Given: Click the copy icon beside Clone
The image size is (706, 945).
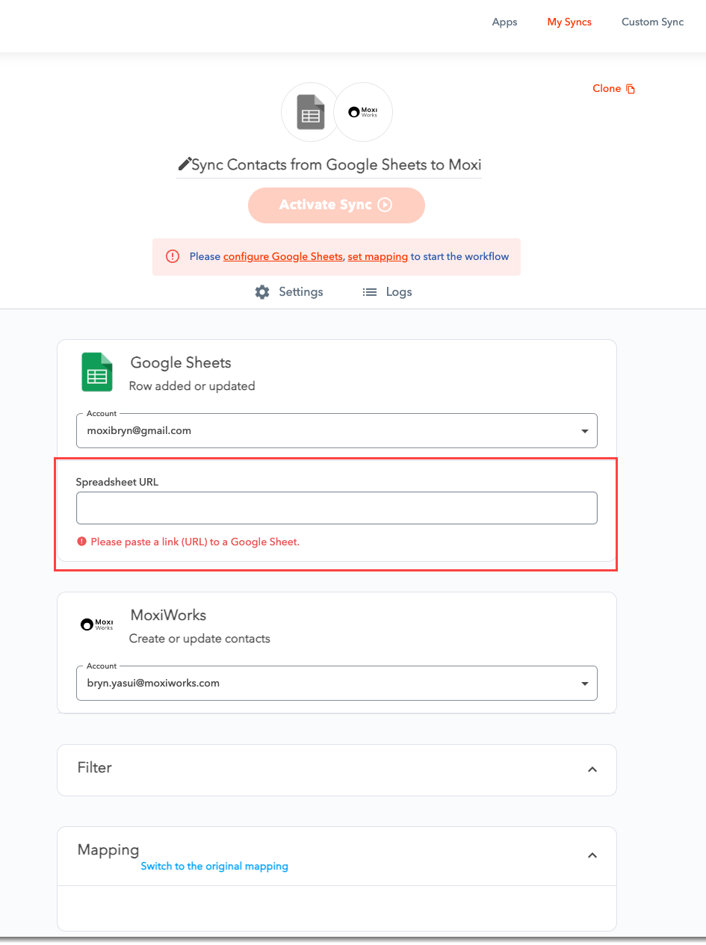Looking at the screenshot, I should point(631,89).
